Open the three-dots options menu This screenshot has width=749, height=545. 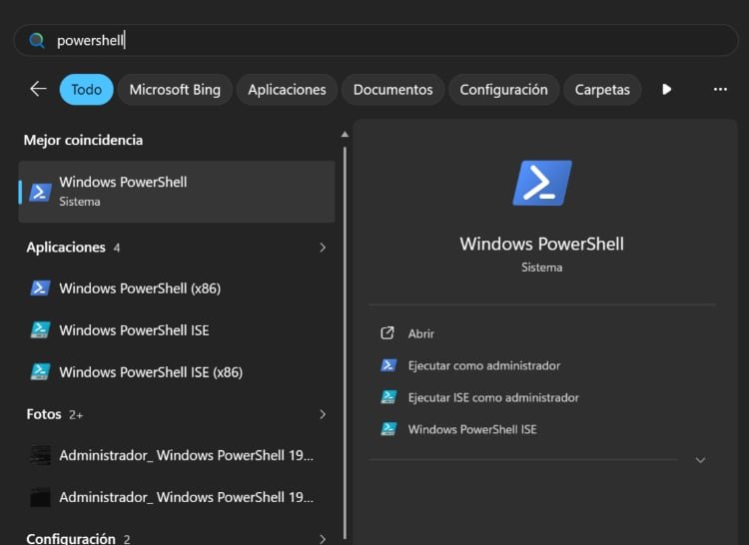point(720,89)
